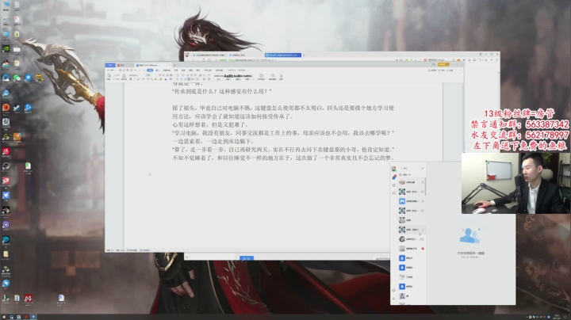Click the QQ profile avatar
Screen dimensions: 571x320
394,169
